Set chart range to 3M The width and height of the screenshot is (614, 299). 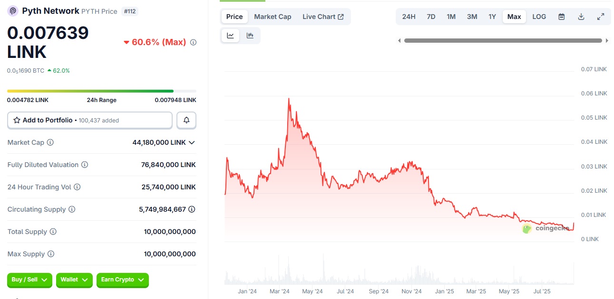pyautogui.click(x=472, y=17)
